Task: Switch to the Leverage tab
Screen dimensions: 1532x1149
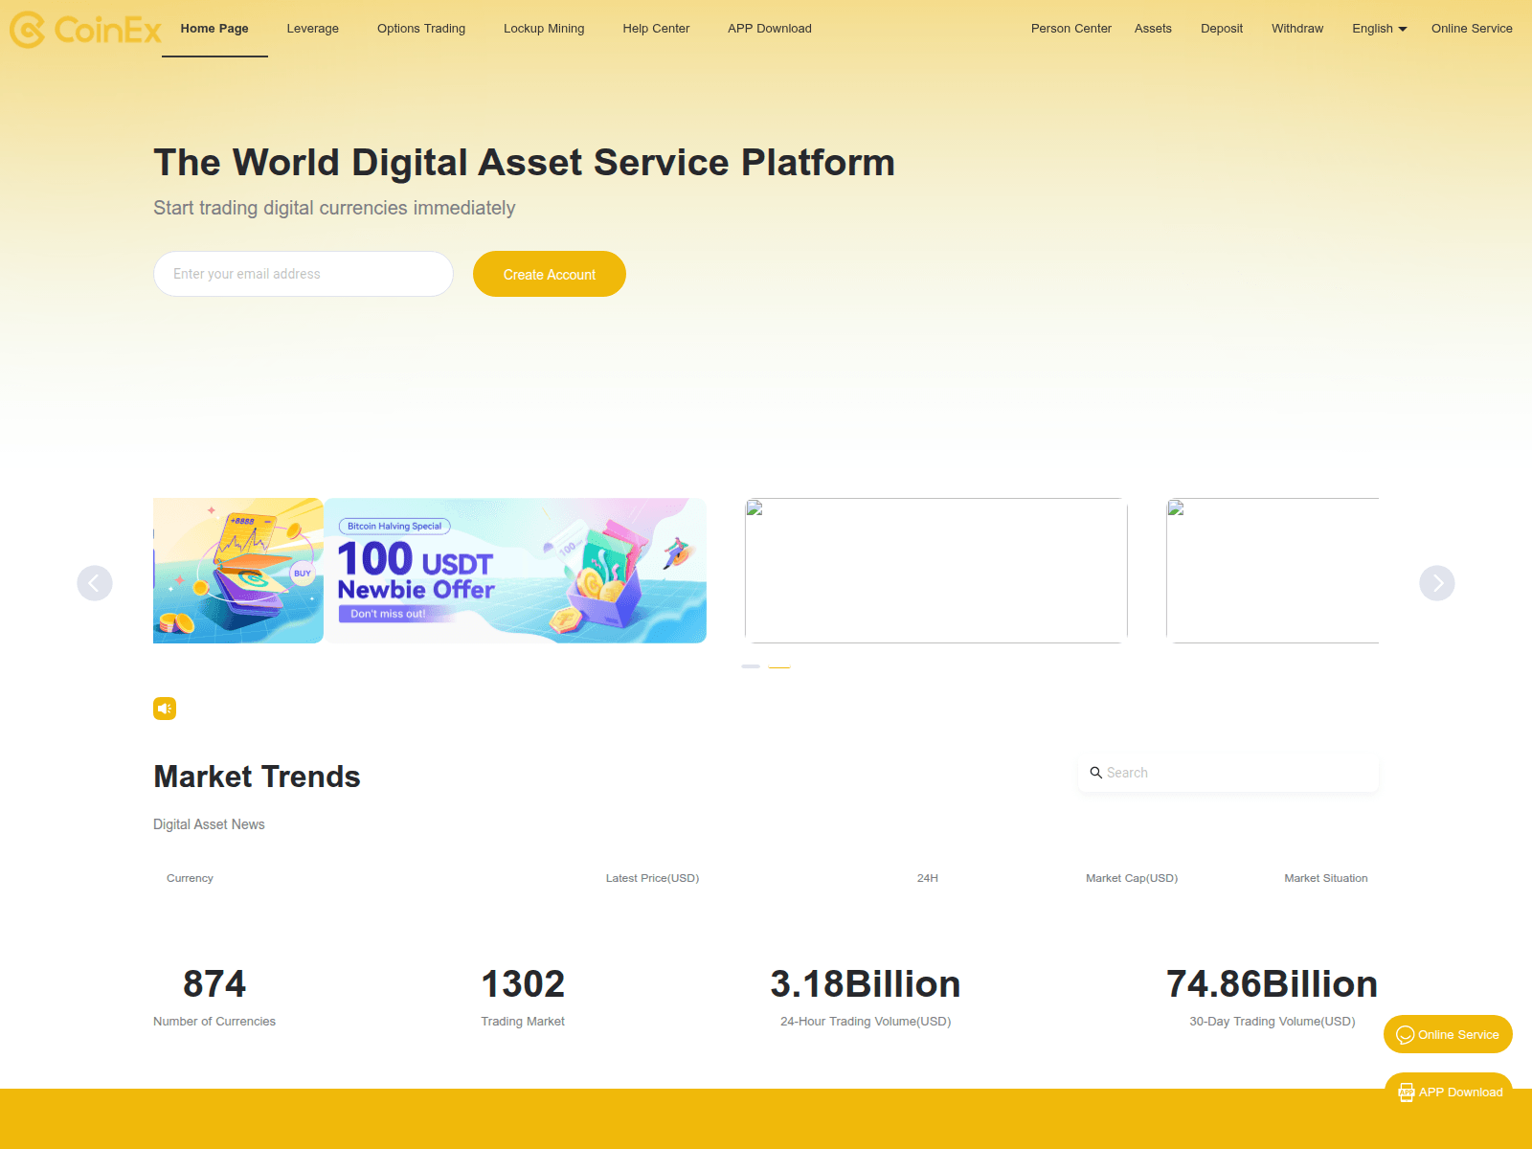Action: (312, 29)
